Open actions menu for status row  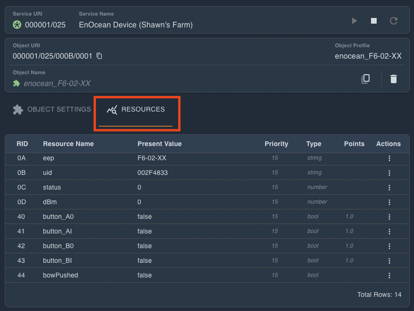(389, 188)
